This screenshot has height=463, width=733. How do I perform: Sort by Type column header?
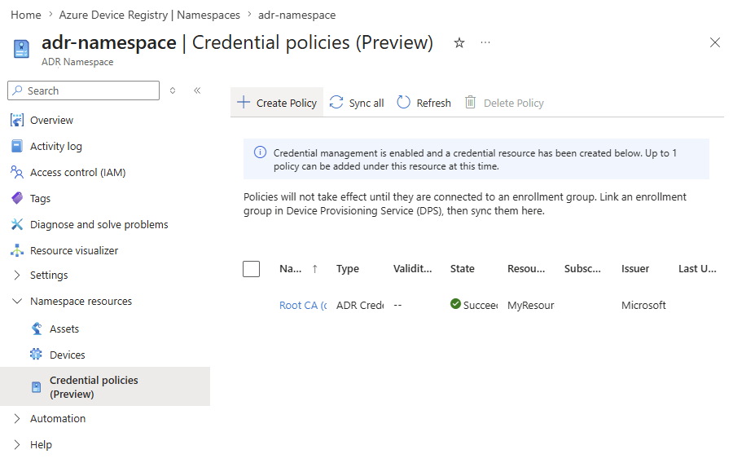pos(347,269)
